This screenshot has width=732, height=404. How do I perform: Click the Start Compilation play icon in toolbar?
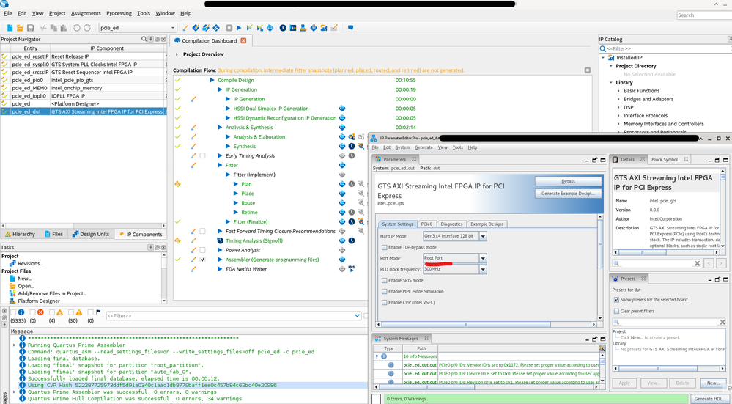[x=240, y=28]
